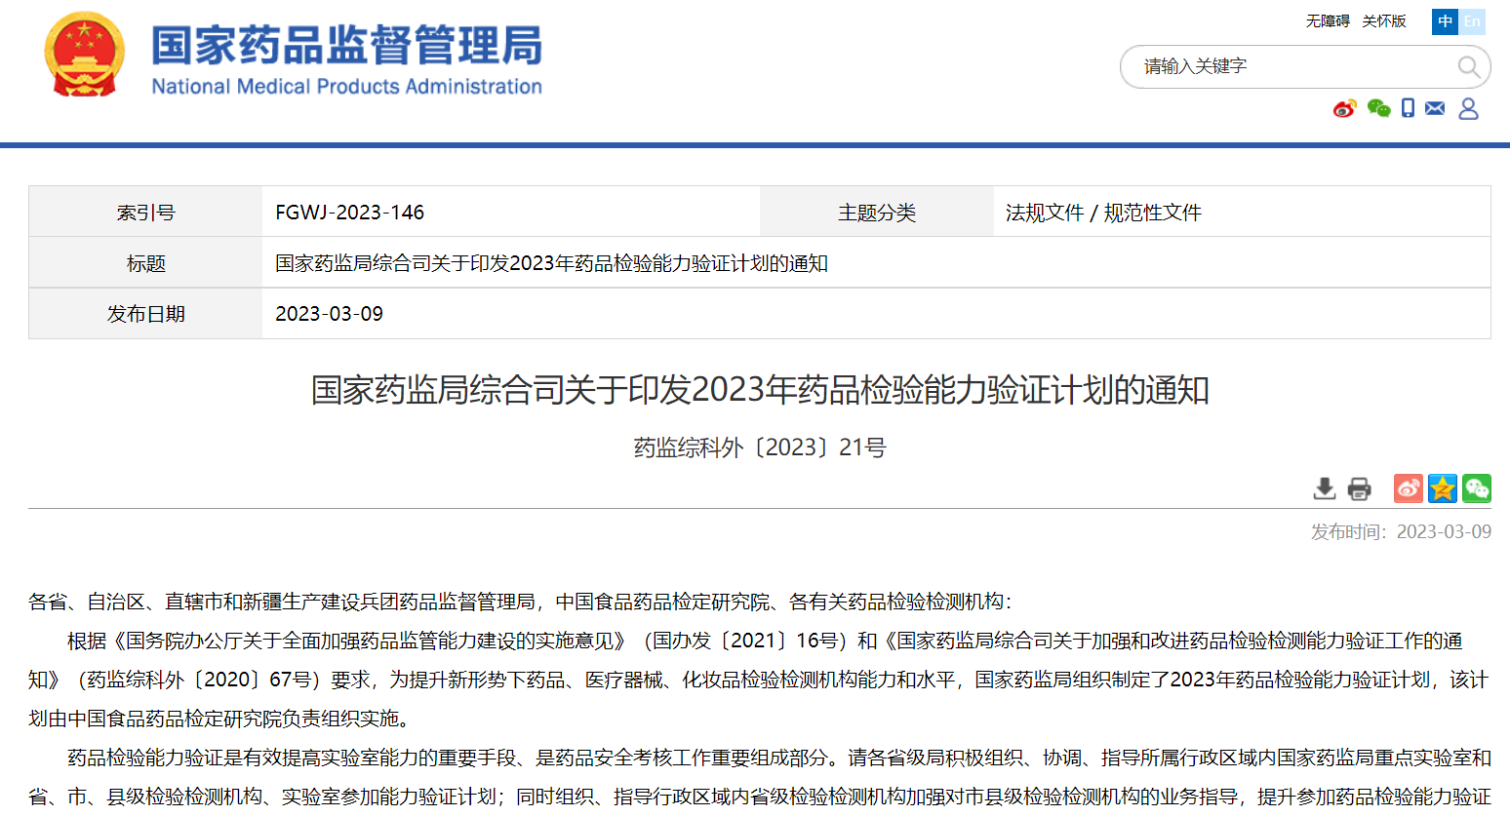Image resolution: width=1510 pixels, height=817 pixels.
Task: Switch language to English (En)
Action: point(1472,21)
